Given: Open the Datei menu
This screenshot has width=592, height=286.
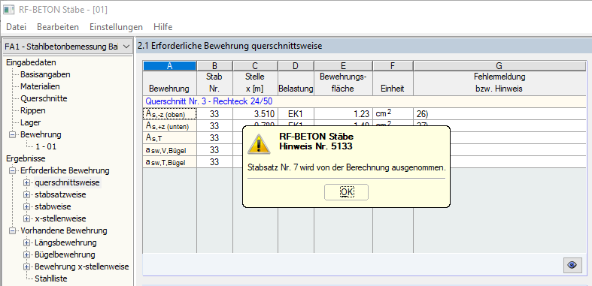Looking at the screenshot, I should [17, 27].
